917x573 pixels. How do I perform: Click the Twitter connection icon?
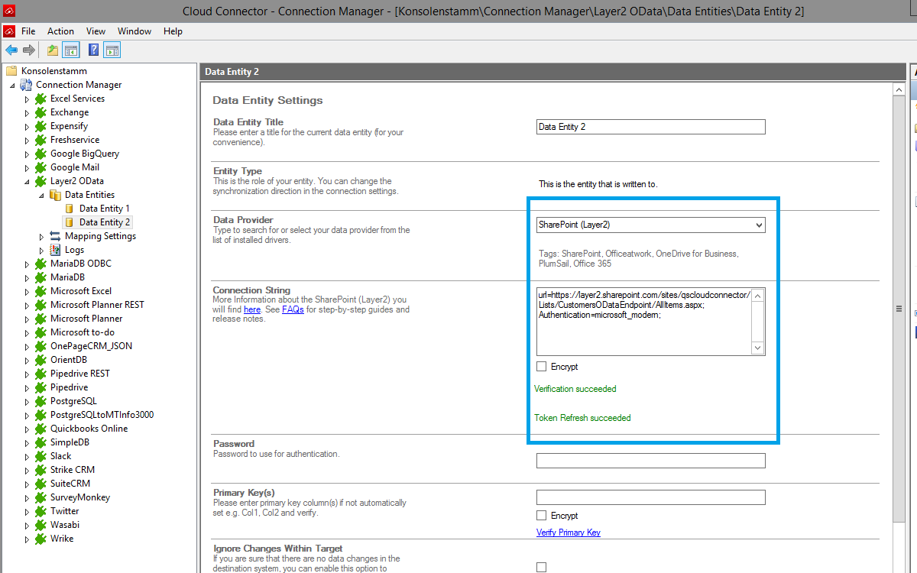click(x=41, y=511)
